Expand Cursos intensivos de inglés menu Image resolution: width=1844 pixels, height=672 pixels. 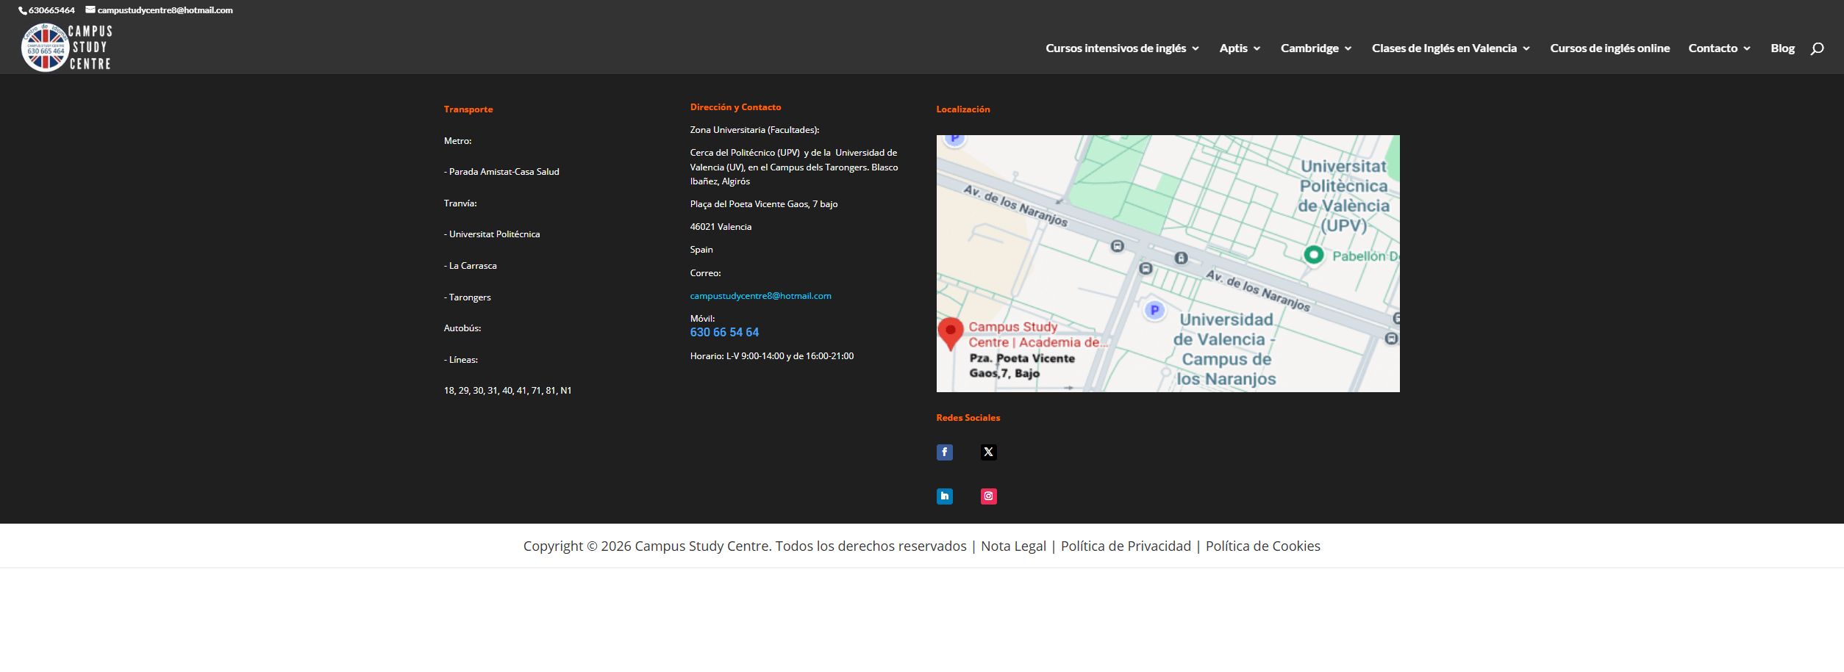tap(1122, 48)
